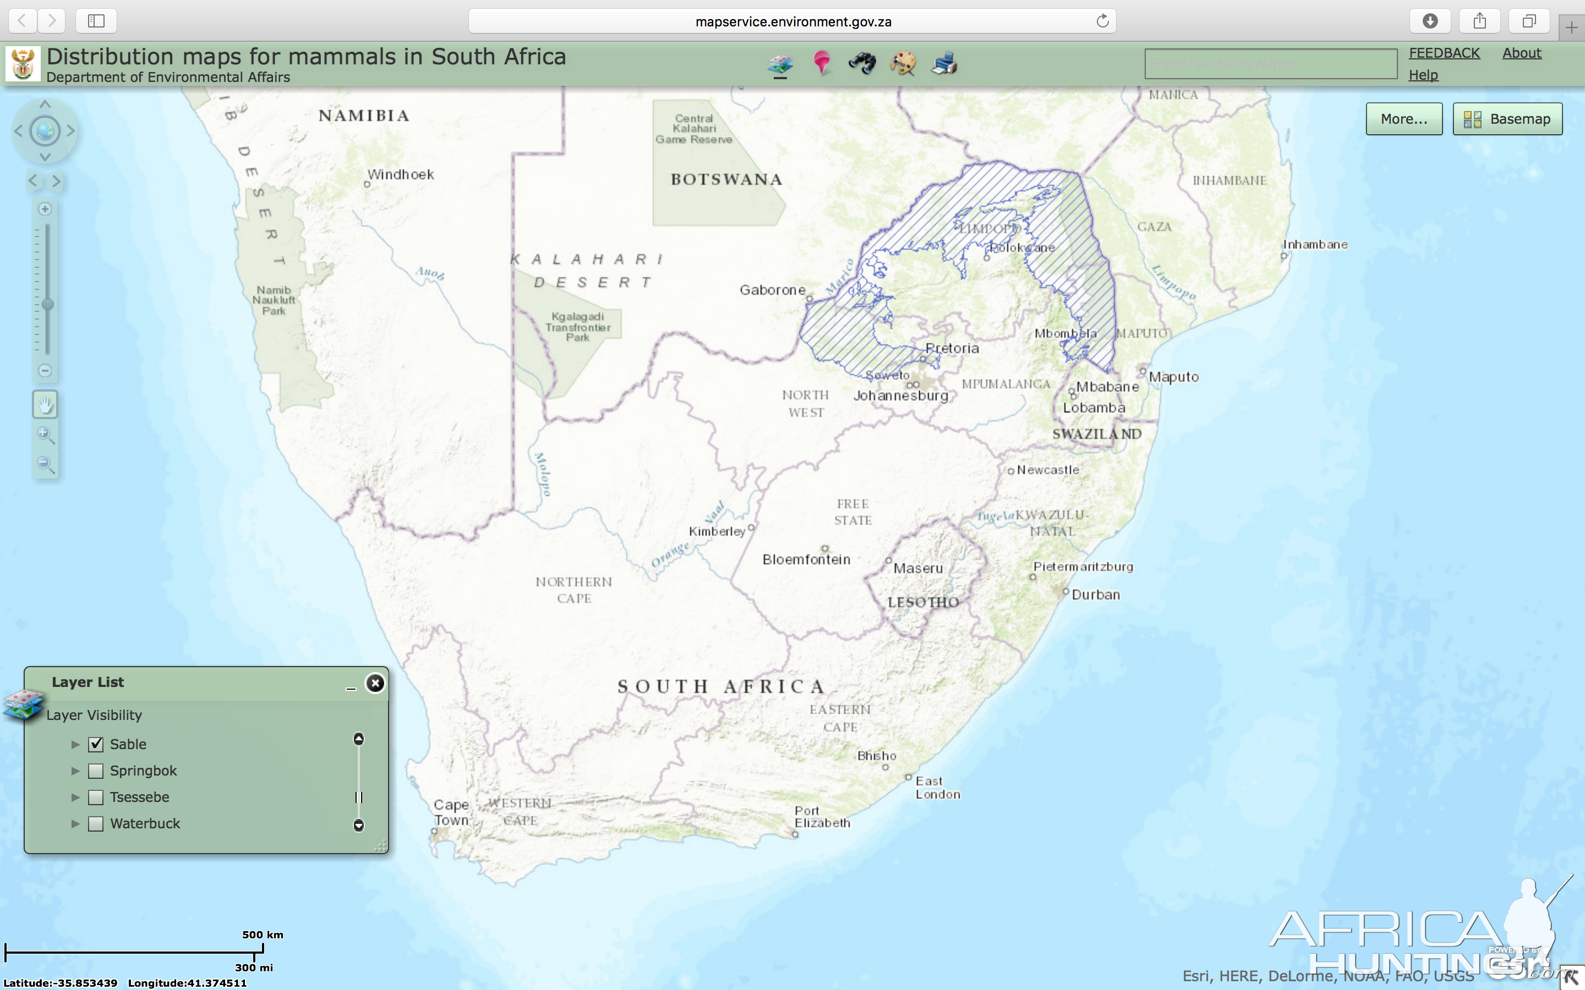The height and width of the screenshot is (990, 1585).
Task: Enable the Springbok layer checkbox
Action: (96, 771)
